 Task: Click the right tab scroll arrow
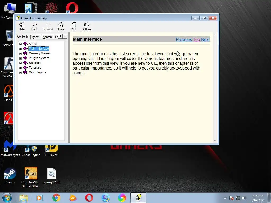tap(65, 36)
